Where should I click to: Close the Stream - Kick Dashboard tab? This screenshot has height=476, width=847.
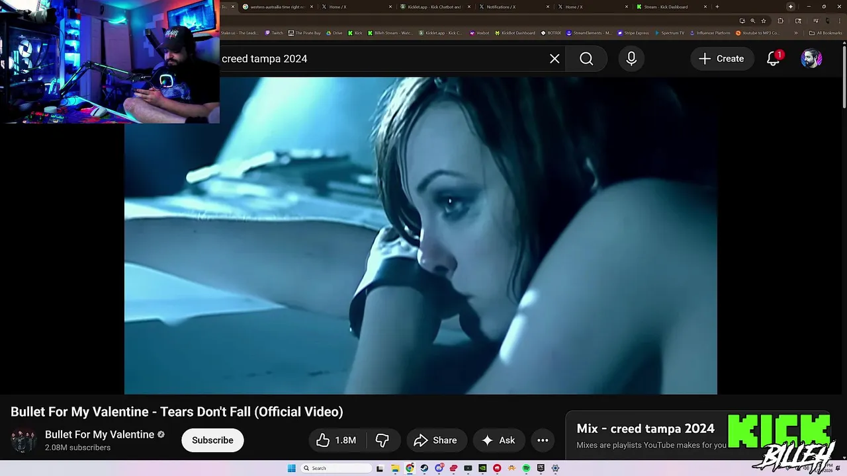[x=705, y=7]
